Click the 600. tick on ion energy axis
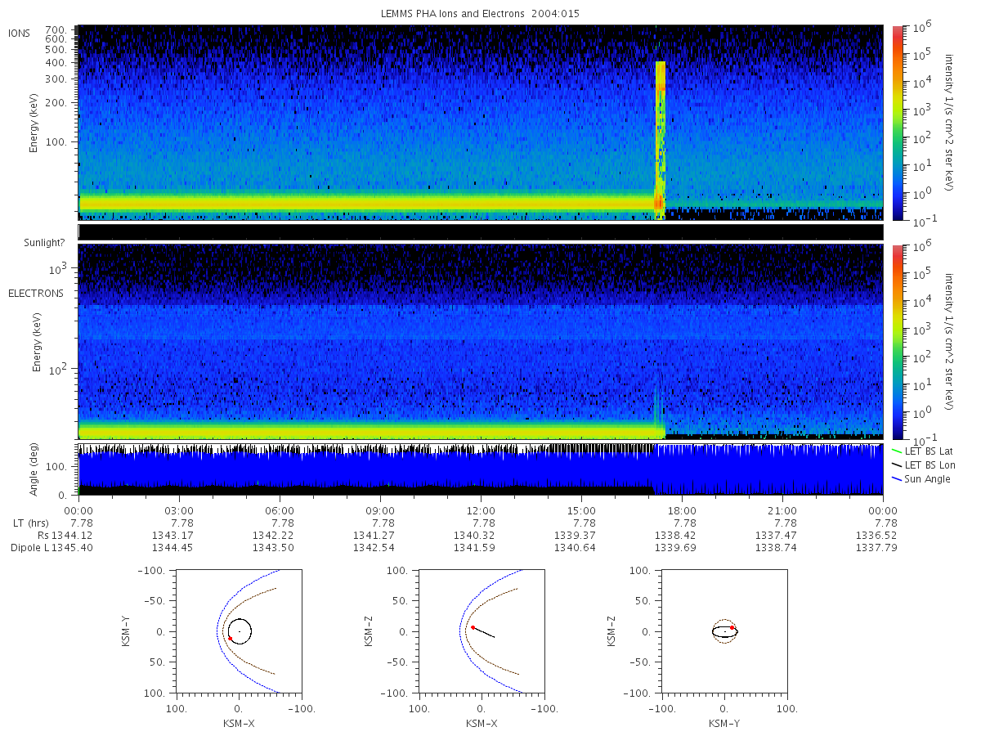The height and width of the screenshot is (736, 981). pos(56,38)
